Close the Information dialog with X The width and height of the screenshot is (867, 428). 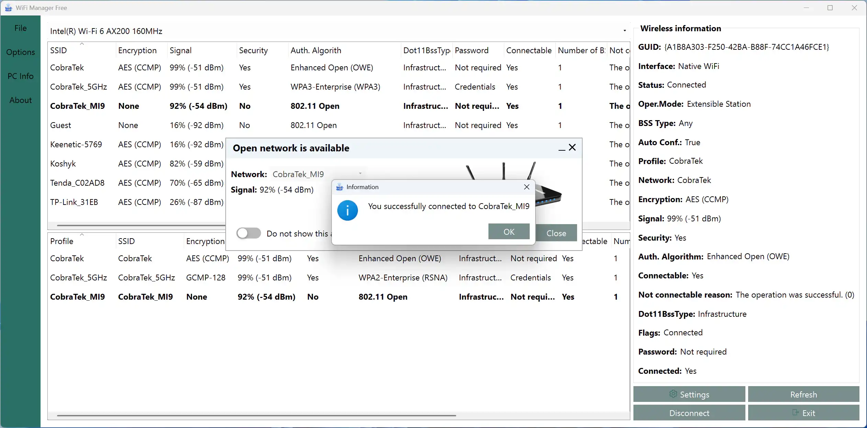click(527, 187)
